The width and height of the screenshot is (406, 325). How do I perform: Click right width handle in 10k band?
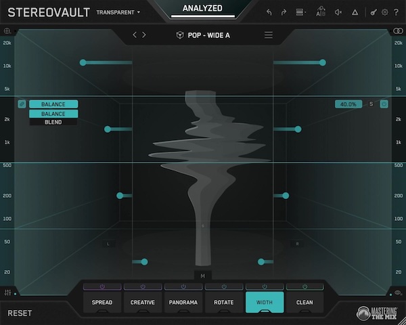point(323,62)
